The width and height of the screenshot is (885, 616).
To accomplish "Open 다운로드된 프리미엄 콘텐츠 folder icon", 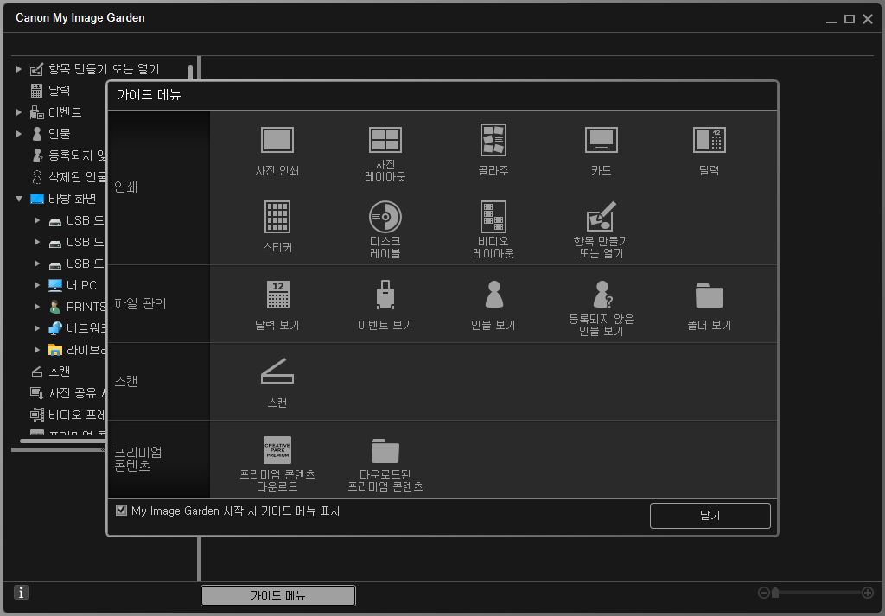I will point(385,450).
